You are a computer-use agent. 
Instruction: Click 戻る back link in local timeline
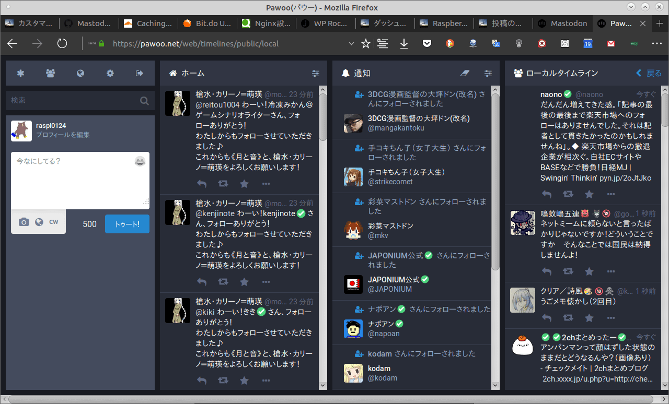tap(649, 74)
